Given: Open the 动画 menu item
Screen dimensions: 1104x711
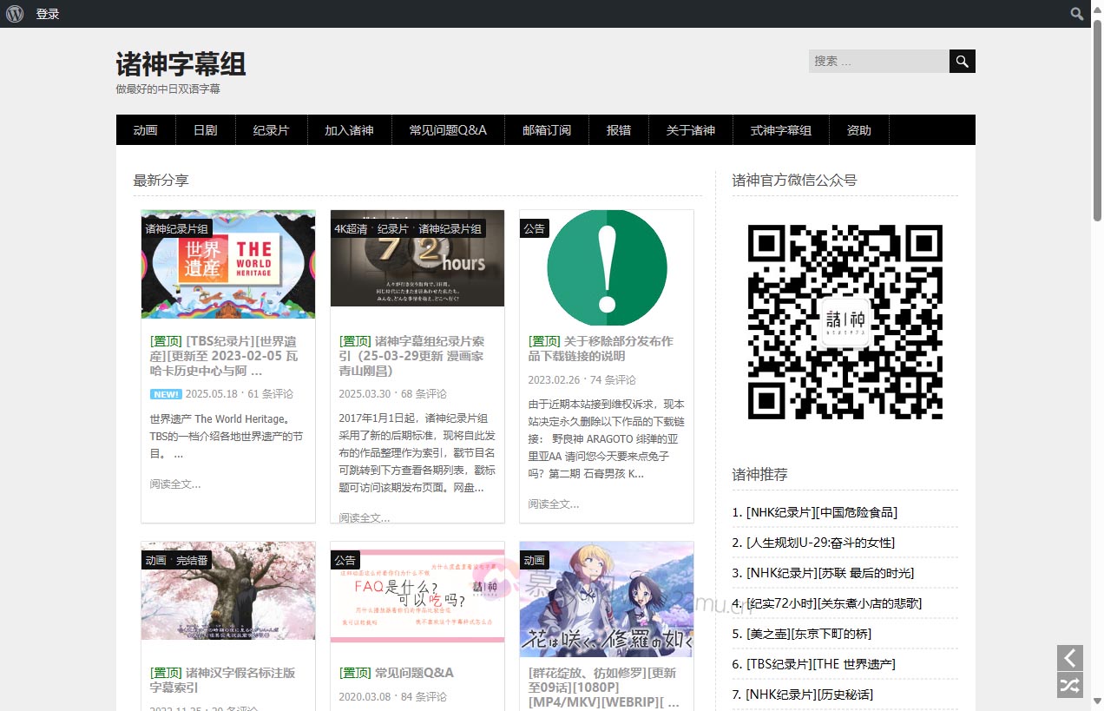Looking at the screenshot, I should point(145,130).
